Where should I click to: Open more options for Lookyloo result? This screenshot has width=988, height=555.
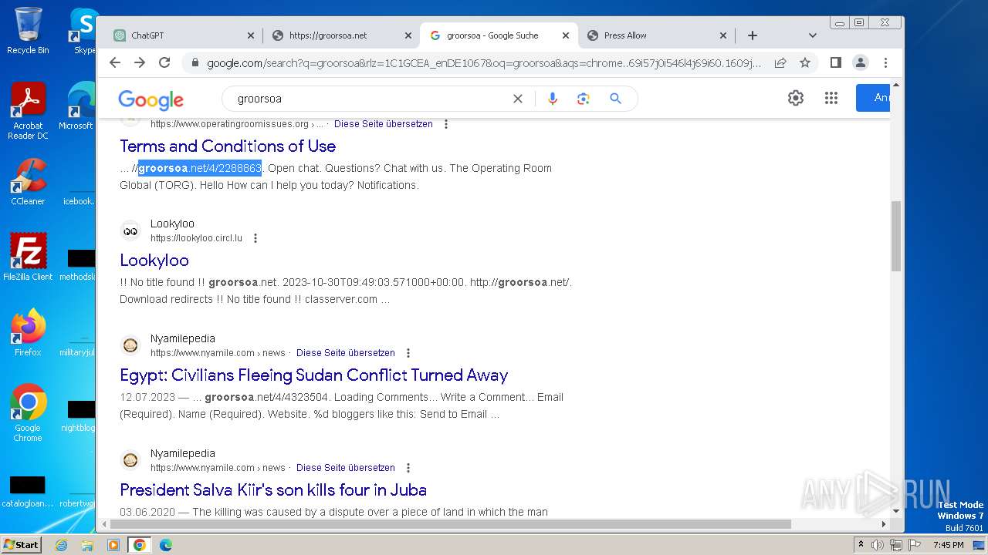[x=255, y=238]
